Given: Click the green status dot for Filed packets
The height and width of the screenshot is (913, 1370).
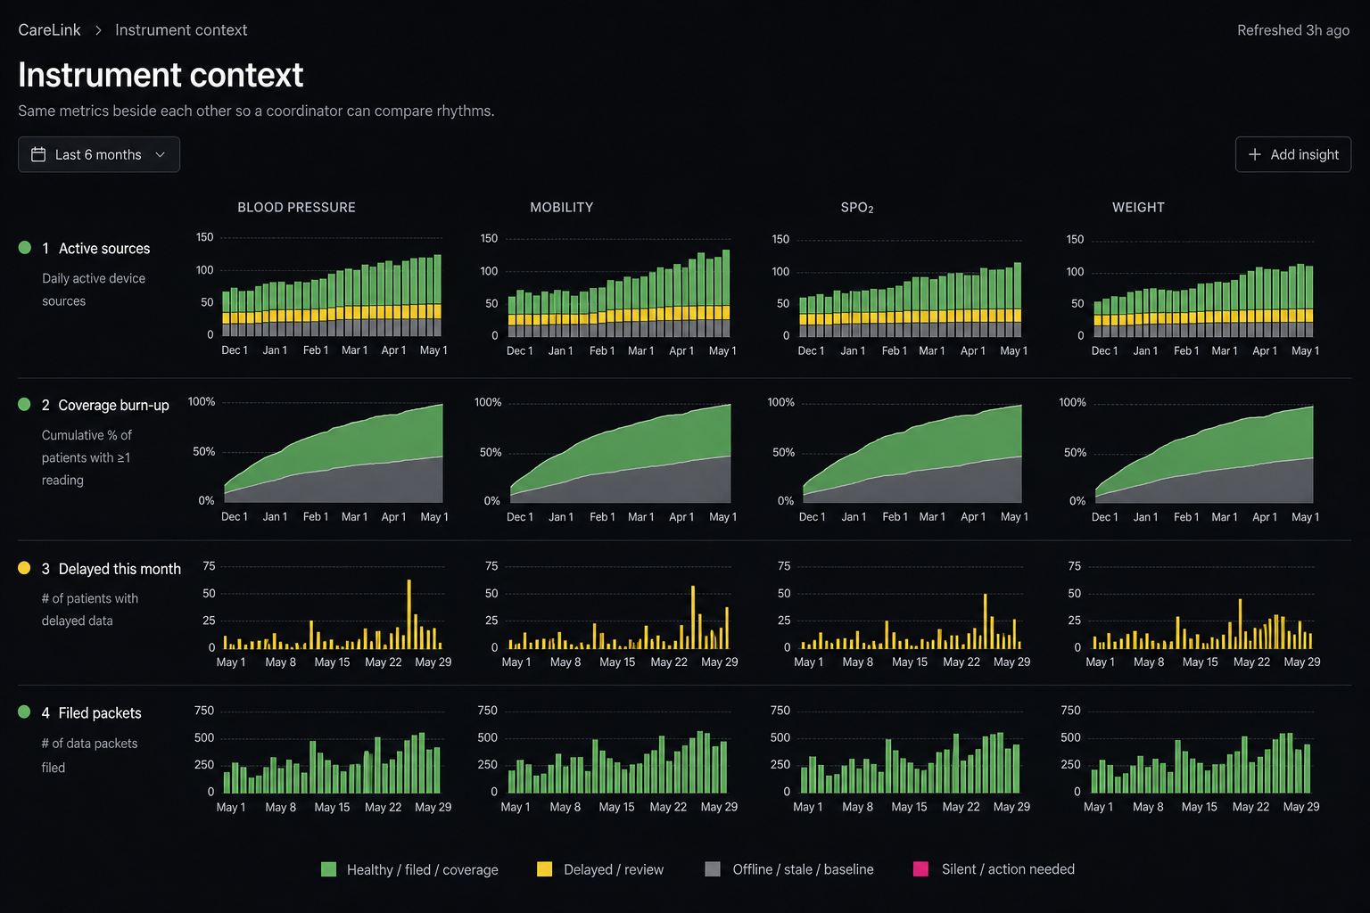Looking at the screenshot, I should pos(25,712).
